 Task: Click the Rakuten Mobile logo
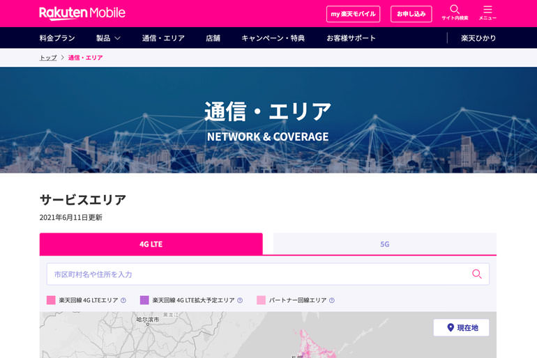[x=82, y=13]
